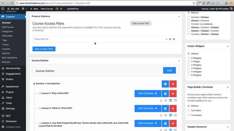This screenshot has width=234, height=131.
Task: Open settings gear for Lesson 3
Action: [165, 123]
